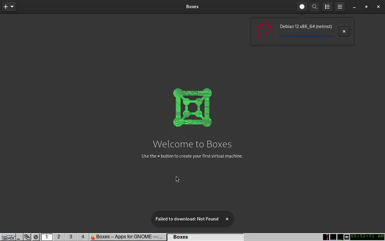The height and width of the screenshot is (241, 385).
Task: Open the hamburger main menu
Action: 340,7
